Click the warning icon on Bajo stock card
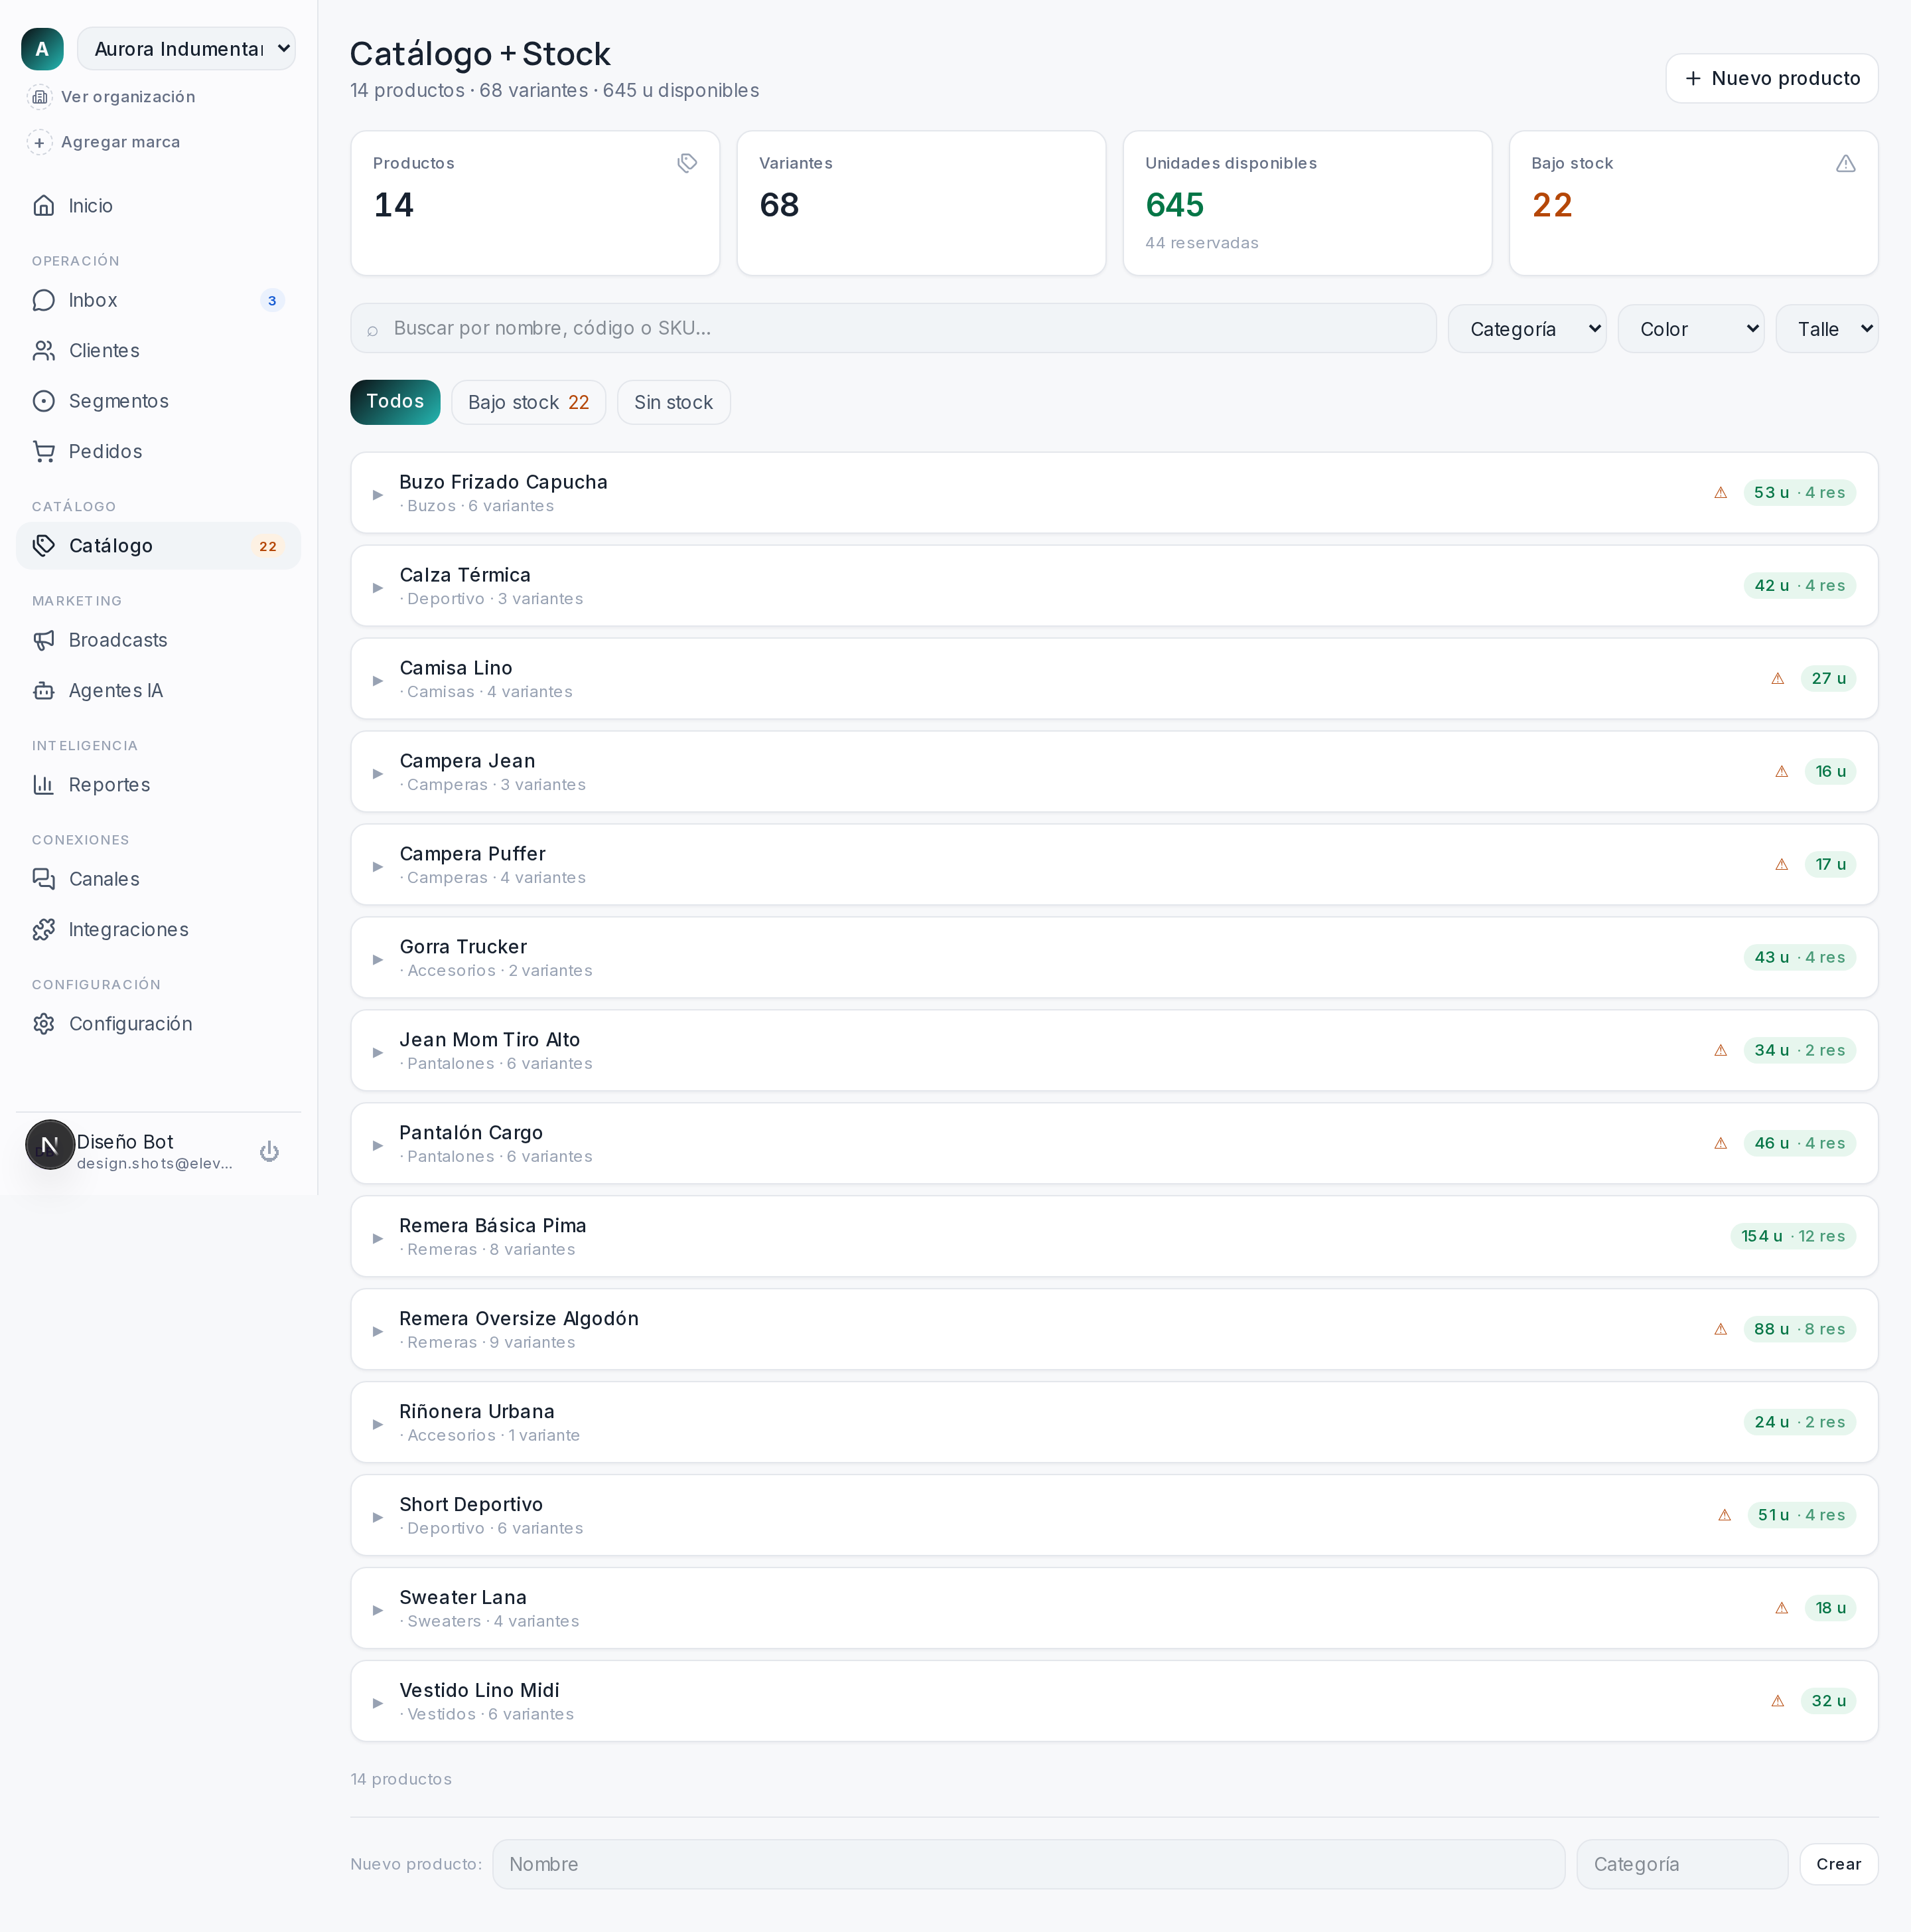Image resolution: width=1911 pixels, height=1932 pixels. tap(1845, 163)
